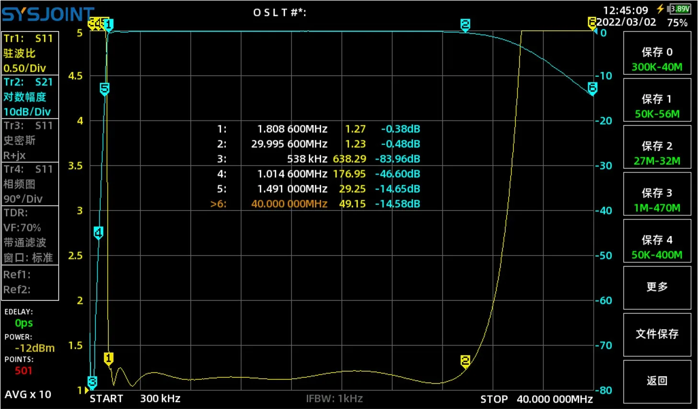Open Ref1 Ref2 reference panel
Viewport: 698px width, 409px height.
pos(30,282)
